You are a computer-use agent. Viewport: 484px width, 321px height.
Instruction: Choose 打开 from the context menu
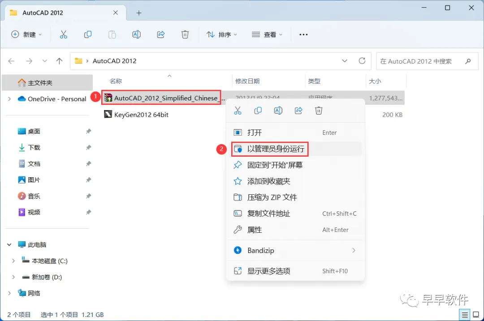click(295, 133)
